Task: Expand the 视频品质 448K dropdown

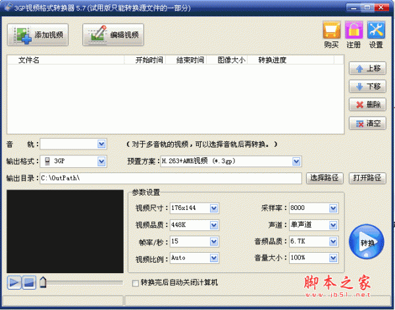Action: click(x=214, y=225)
